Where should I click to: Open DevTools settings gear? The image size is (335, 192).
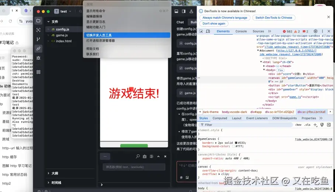pos(315,31)
